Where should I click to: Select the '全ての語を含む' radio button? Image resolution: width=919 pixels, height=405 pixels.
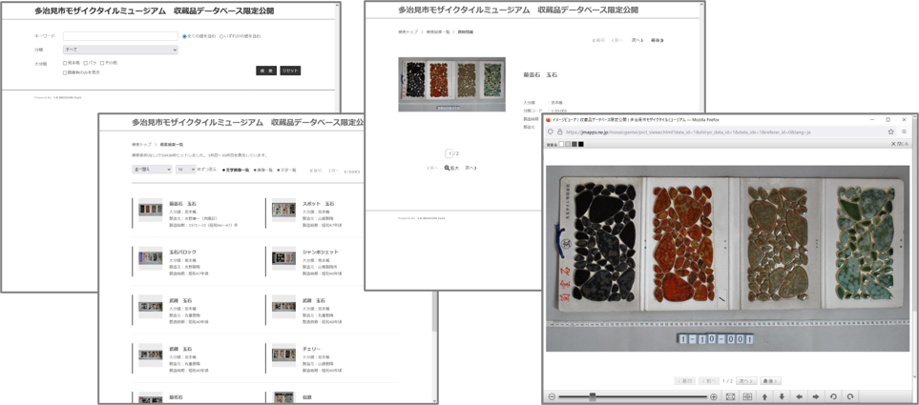coord(184,36)
